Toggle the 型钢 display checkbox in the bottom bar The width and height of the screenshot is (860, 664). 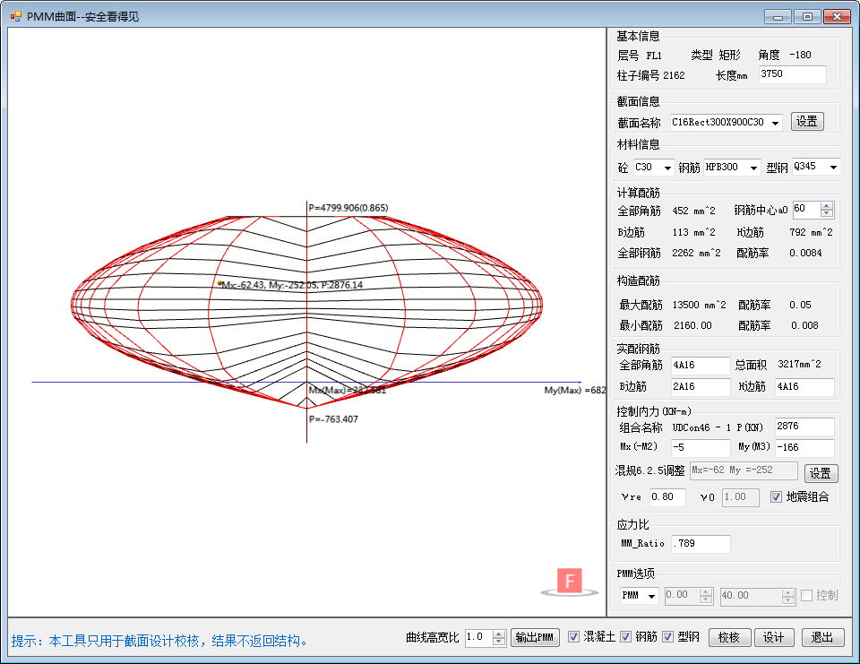point(667,636)
